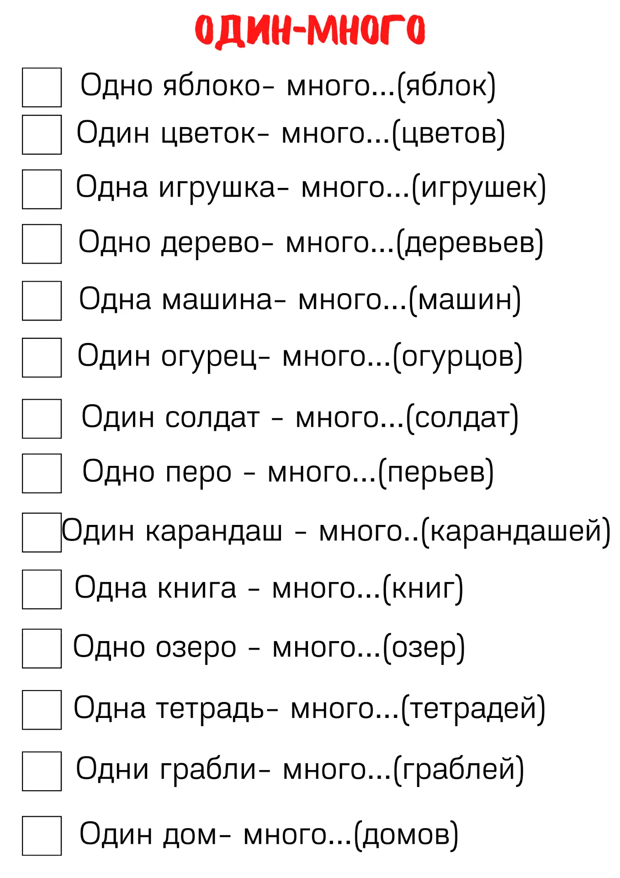Check the Один карандаш checkbox

42,532
